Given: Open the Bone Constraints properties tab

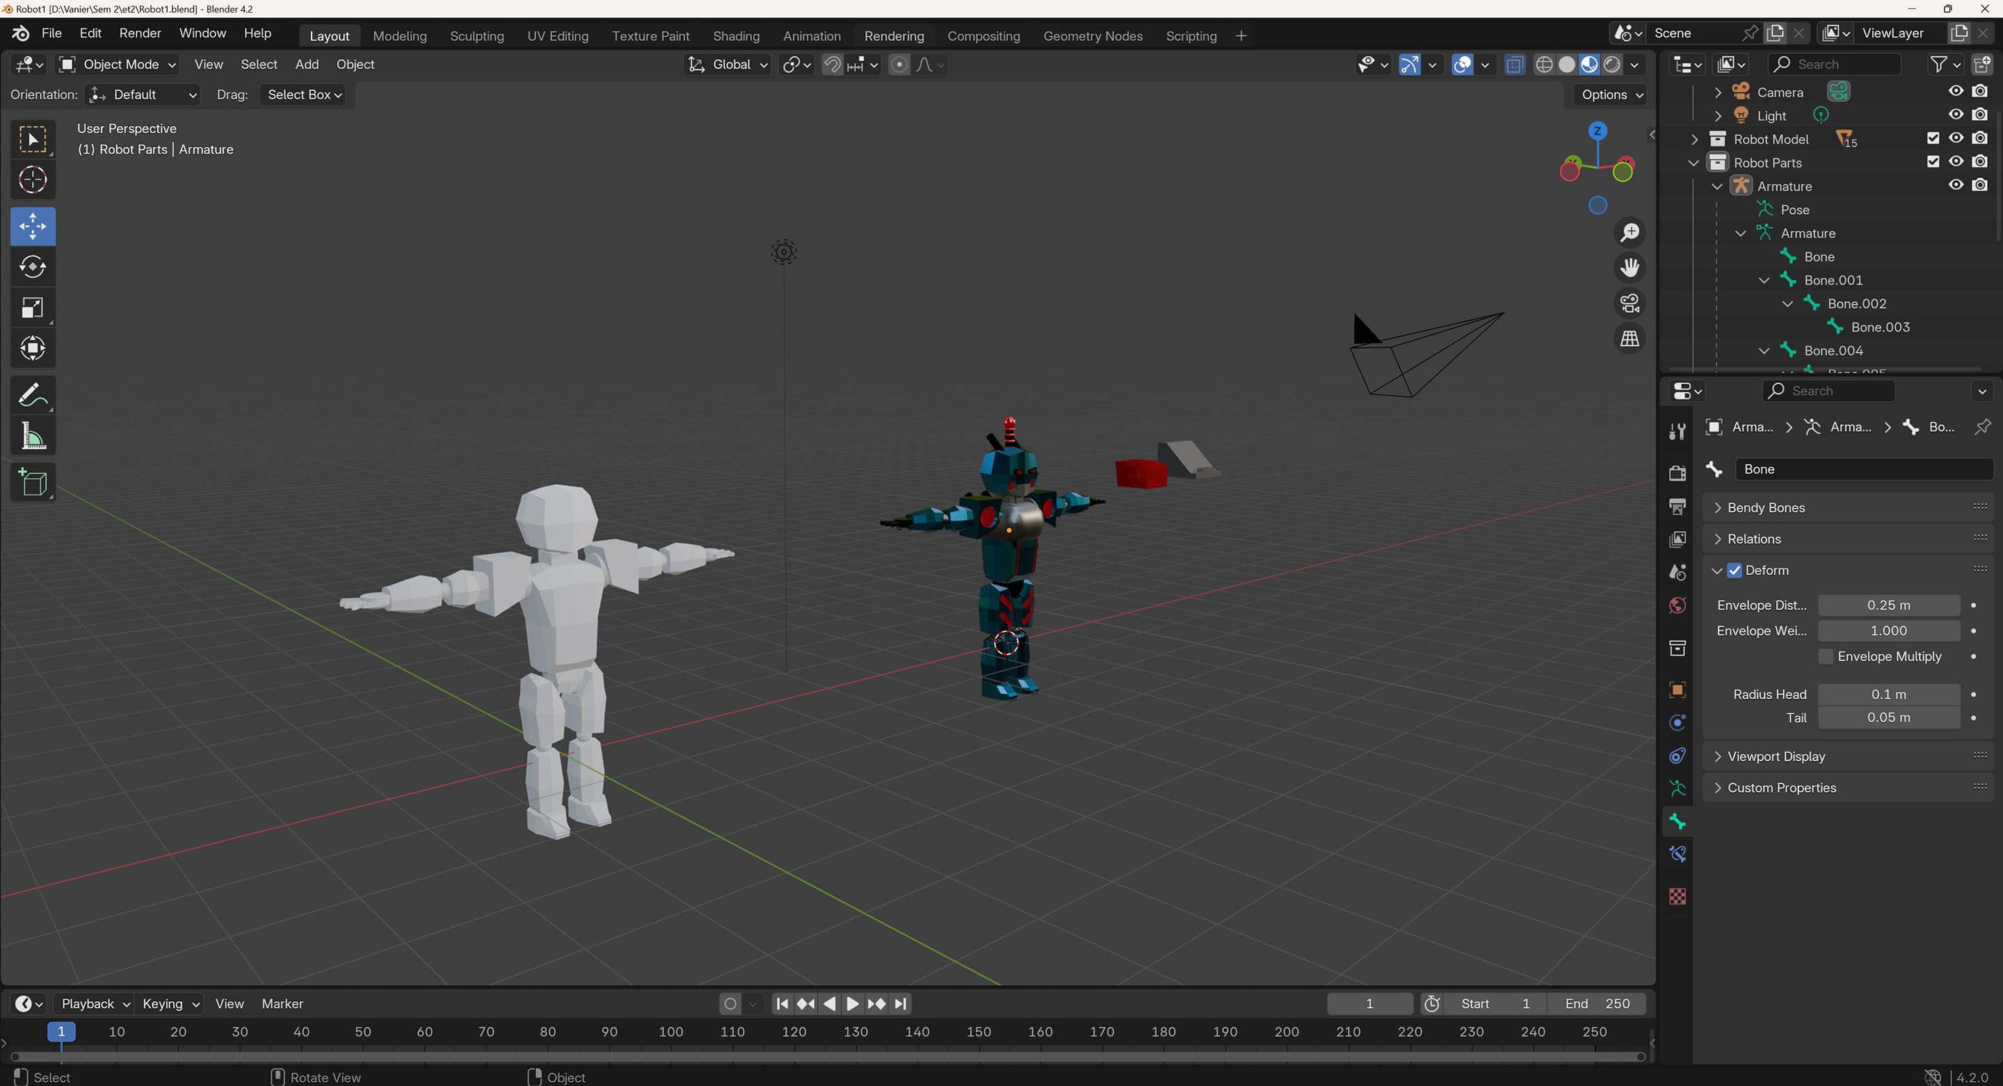Looking at the screenshot, I should (1678, 854).
